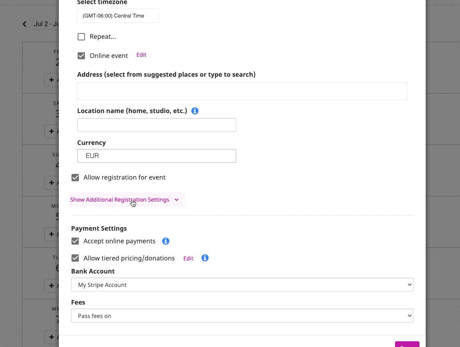Toggle Allow tiered pricing/donations checkbox

tap(75, 258)
